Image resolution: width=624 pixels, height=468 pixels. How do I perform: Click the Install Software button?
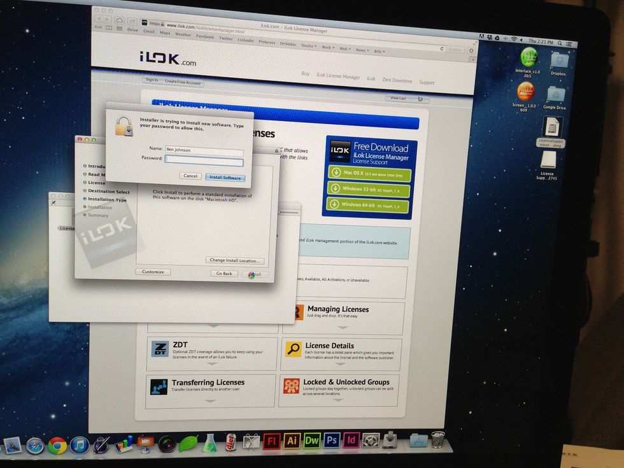pyautogui.click(x=225, y=178)
